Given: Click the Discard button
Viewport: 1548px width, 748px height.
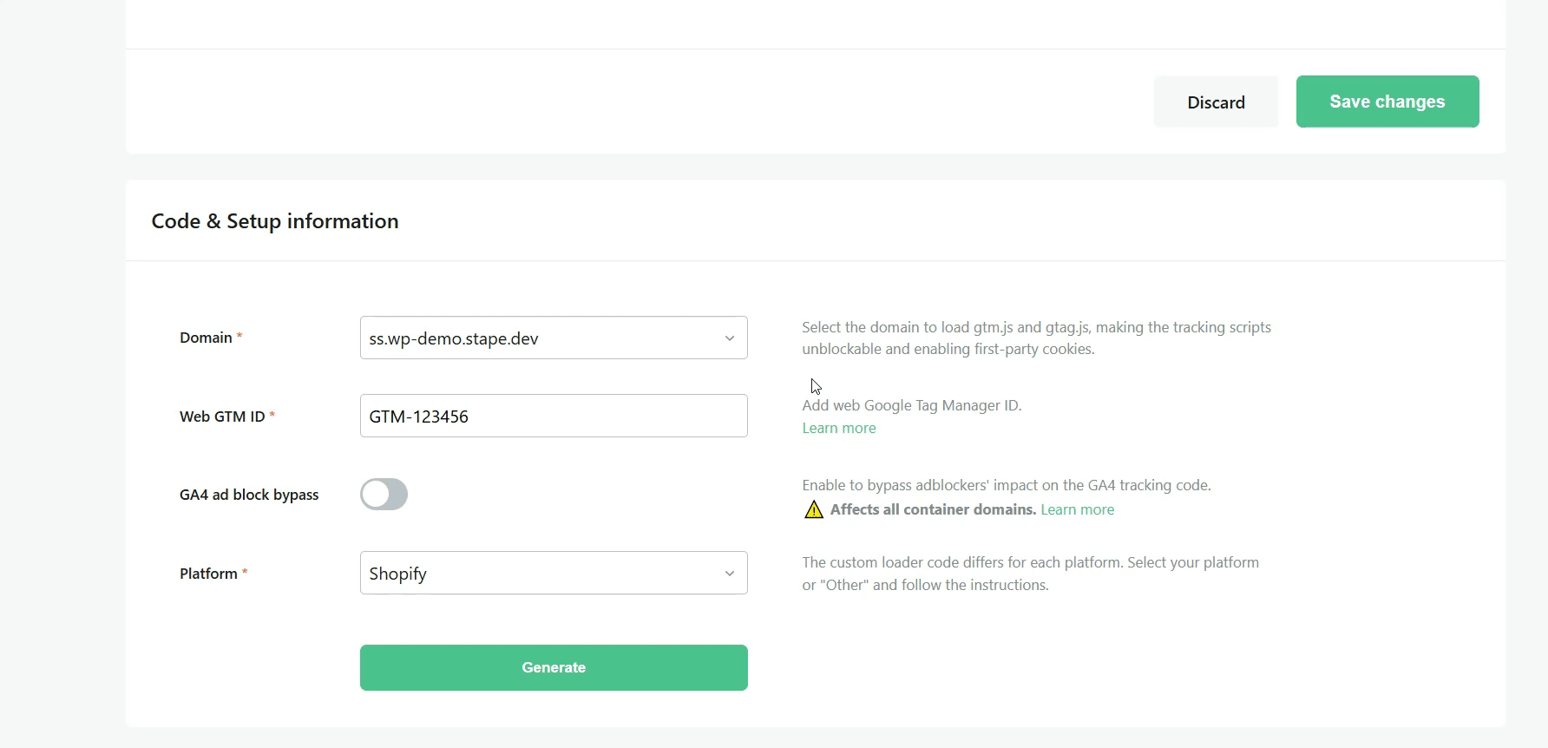Looking at the screenshot, I should click(x=1215, y=102).
